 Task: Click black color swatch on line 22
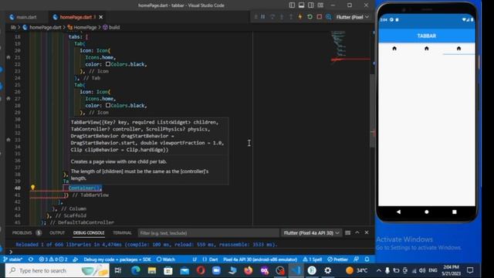pos(108,64)
